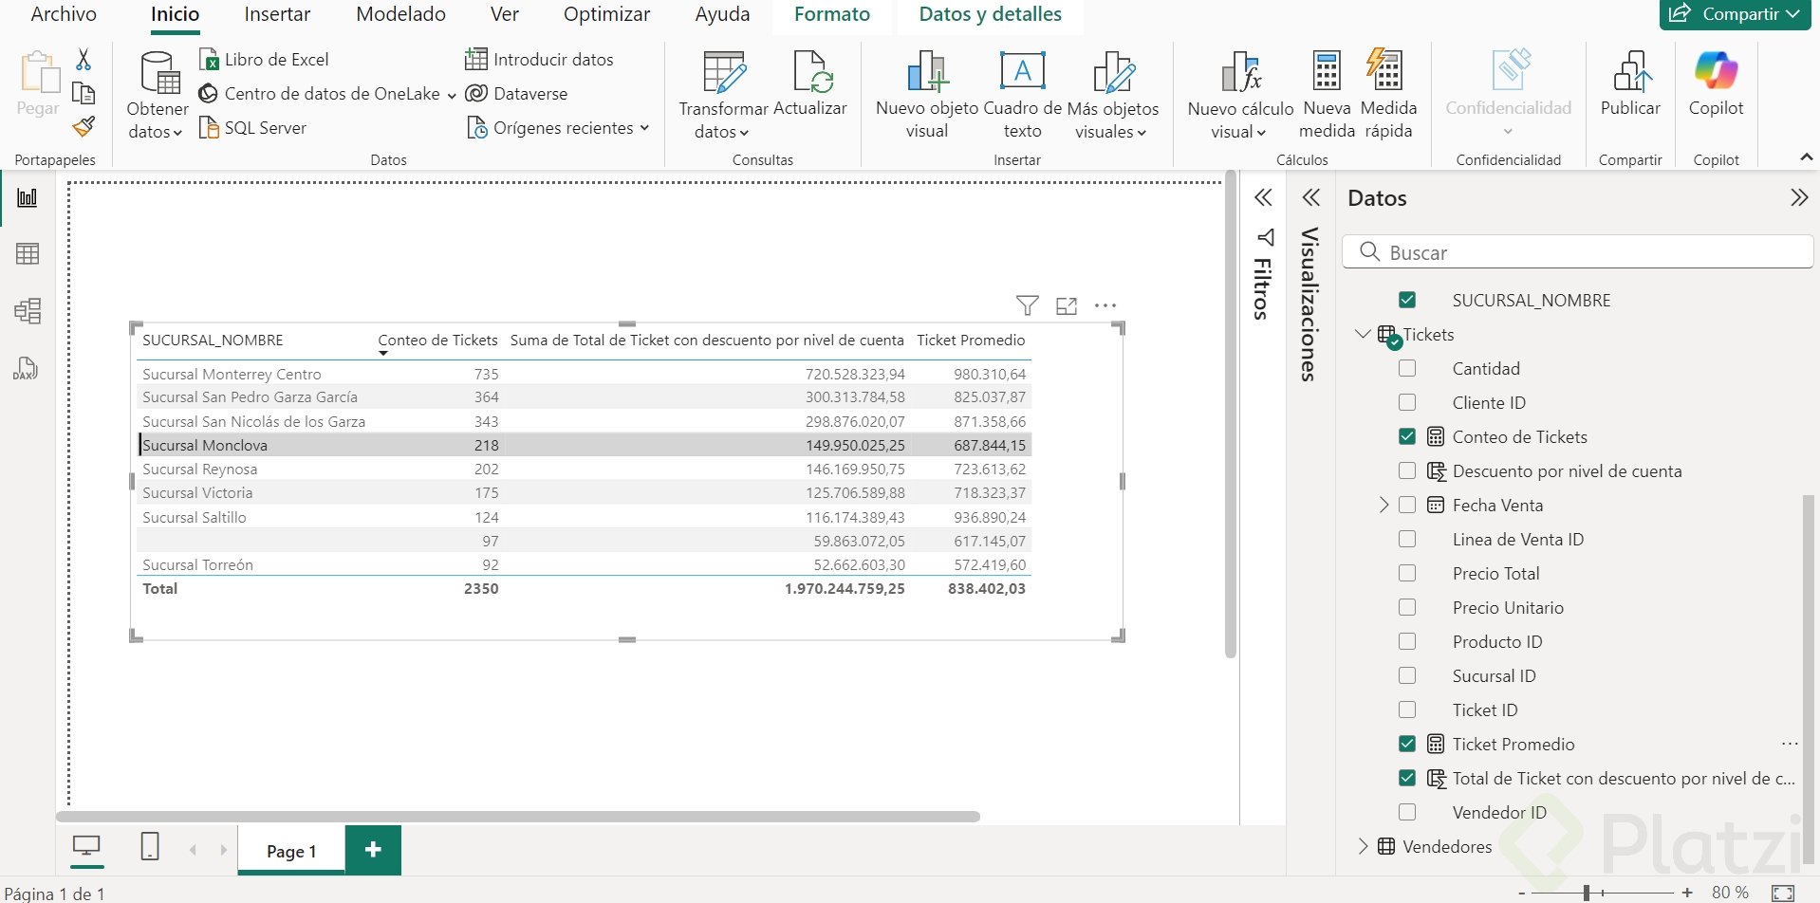Expand the Fecha Venta hierarchy

point(1384,506)
